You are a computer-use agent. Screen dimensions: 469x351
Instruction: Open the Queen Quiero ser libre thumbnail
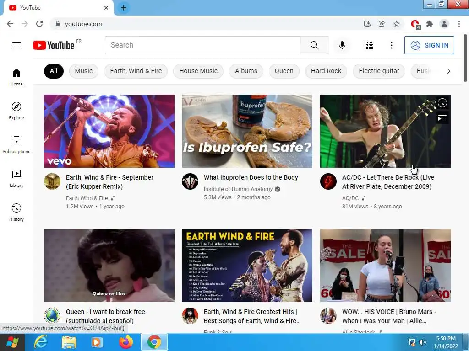coord(109,266)
